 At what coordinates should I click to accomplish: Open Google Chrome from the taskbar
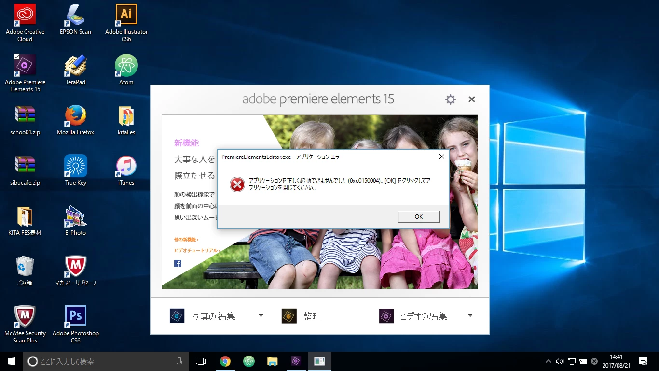225,361
